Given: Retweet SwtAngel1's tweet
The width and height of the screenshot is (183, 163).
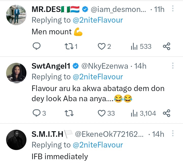Looking at the screenshot, I should click(69, 113).
